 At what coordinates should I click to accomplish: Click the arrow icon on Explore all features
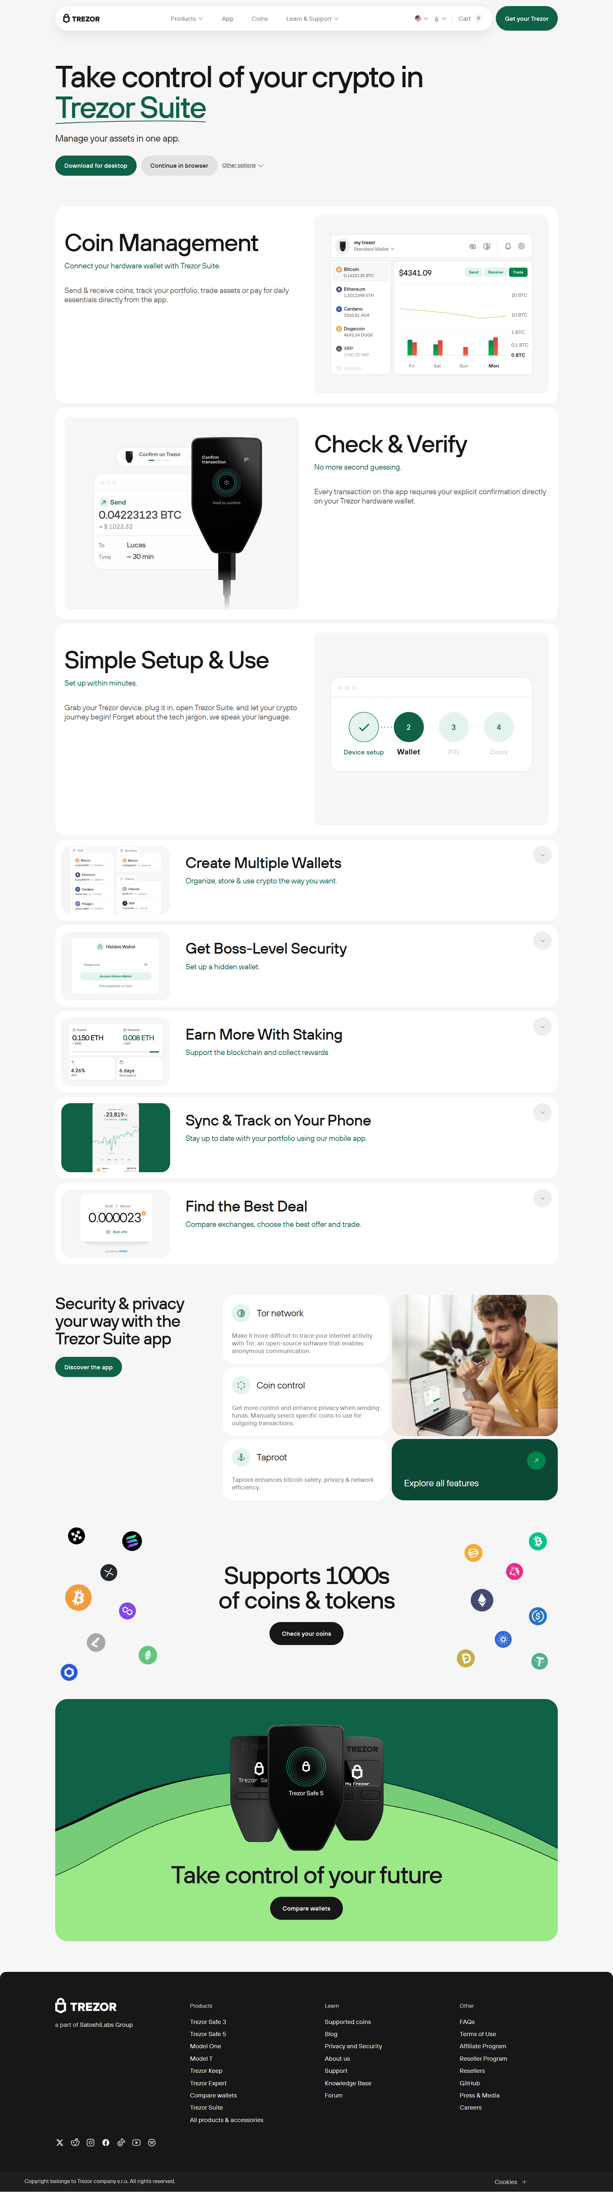tap(536, 1460)
